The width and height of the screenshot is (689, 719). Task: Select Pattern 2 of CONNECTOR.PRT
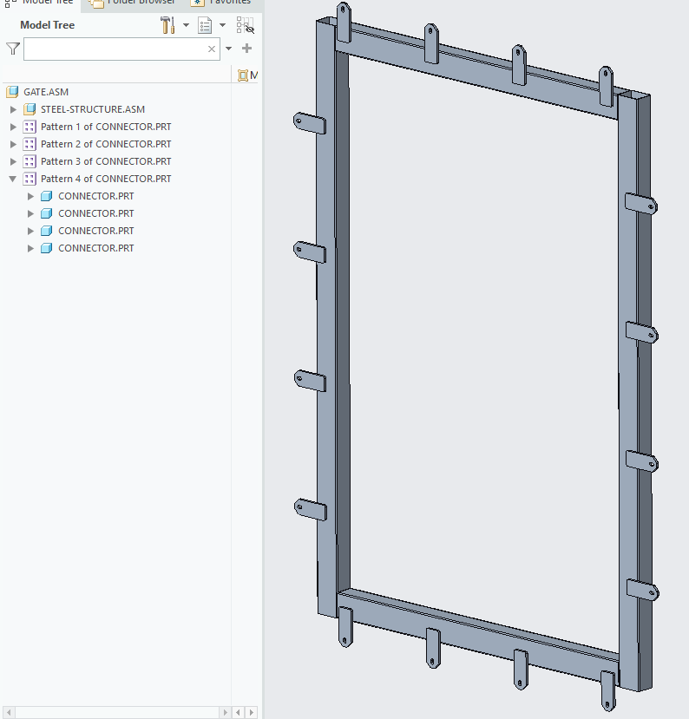(x=105, y=144)
